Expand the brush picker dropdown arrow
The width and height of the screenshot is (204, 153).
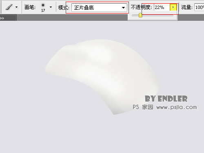(51, 7)
